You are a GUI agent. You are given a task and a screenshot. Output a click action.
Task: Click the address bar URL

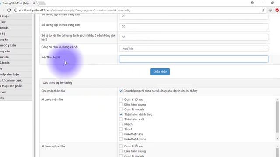[75, 10]
